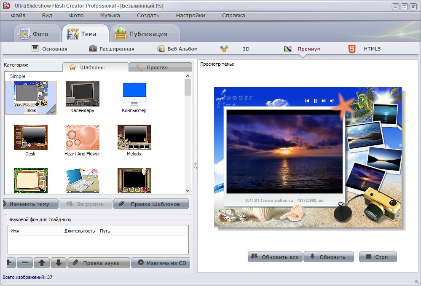The width and height of the screenshot is (421, 286).
Task: Switch to the Фото tab
Action: click(x=34, y=34)
